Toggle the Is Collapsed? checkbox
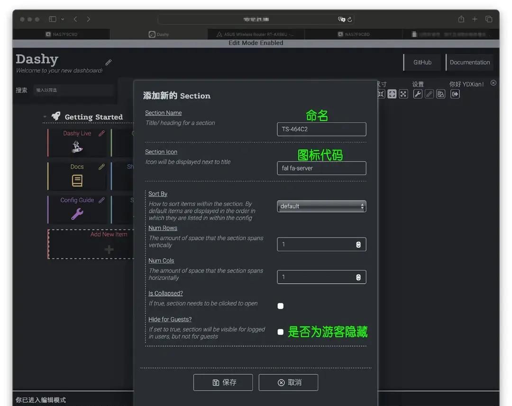512x406 pixels. (280, 306)
